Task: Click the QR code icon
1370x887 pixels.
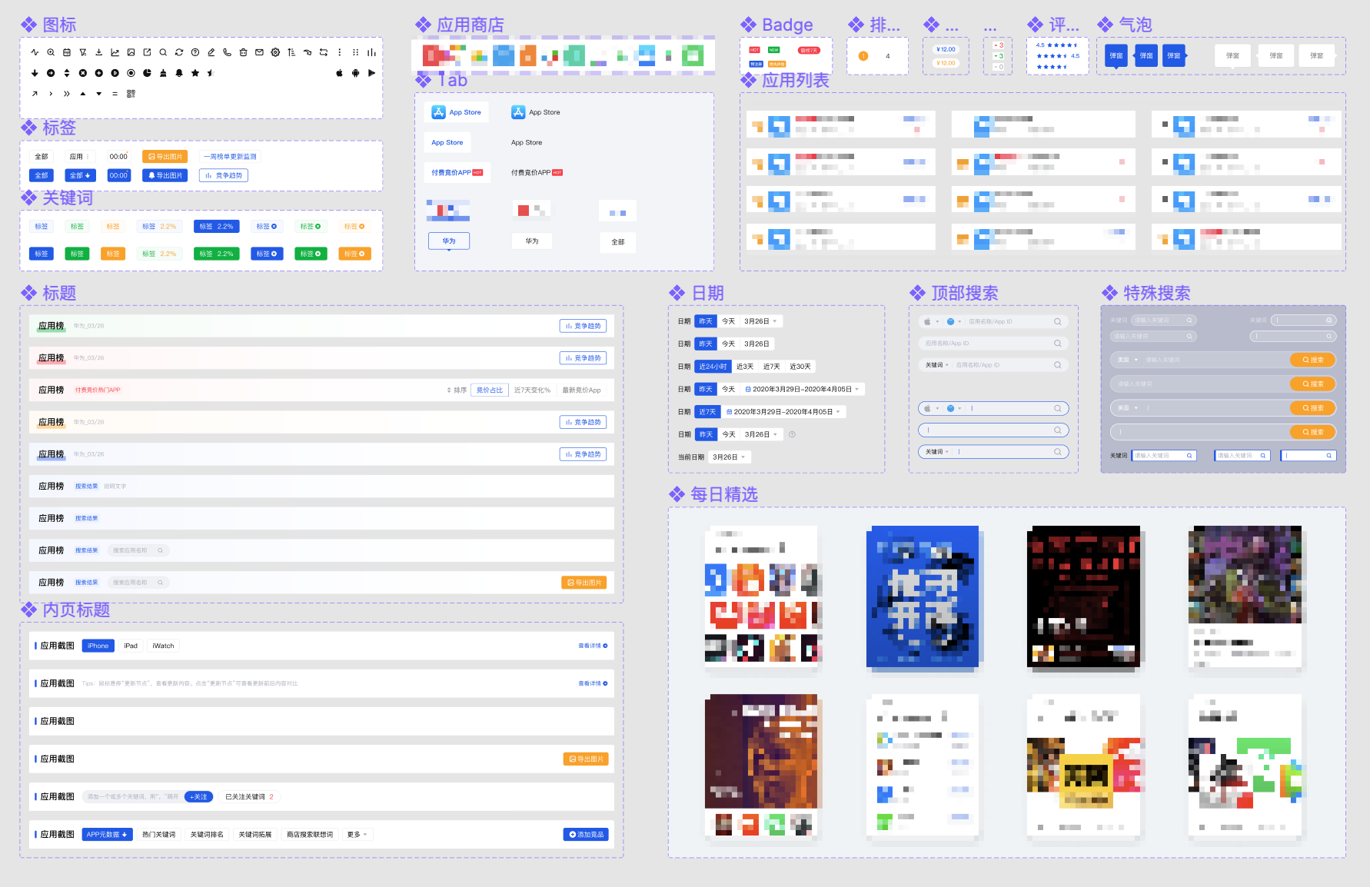Action: tap(131, 94)
